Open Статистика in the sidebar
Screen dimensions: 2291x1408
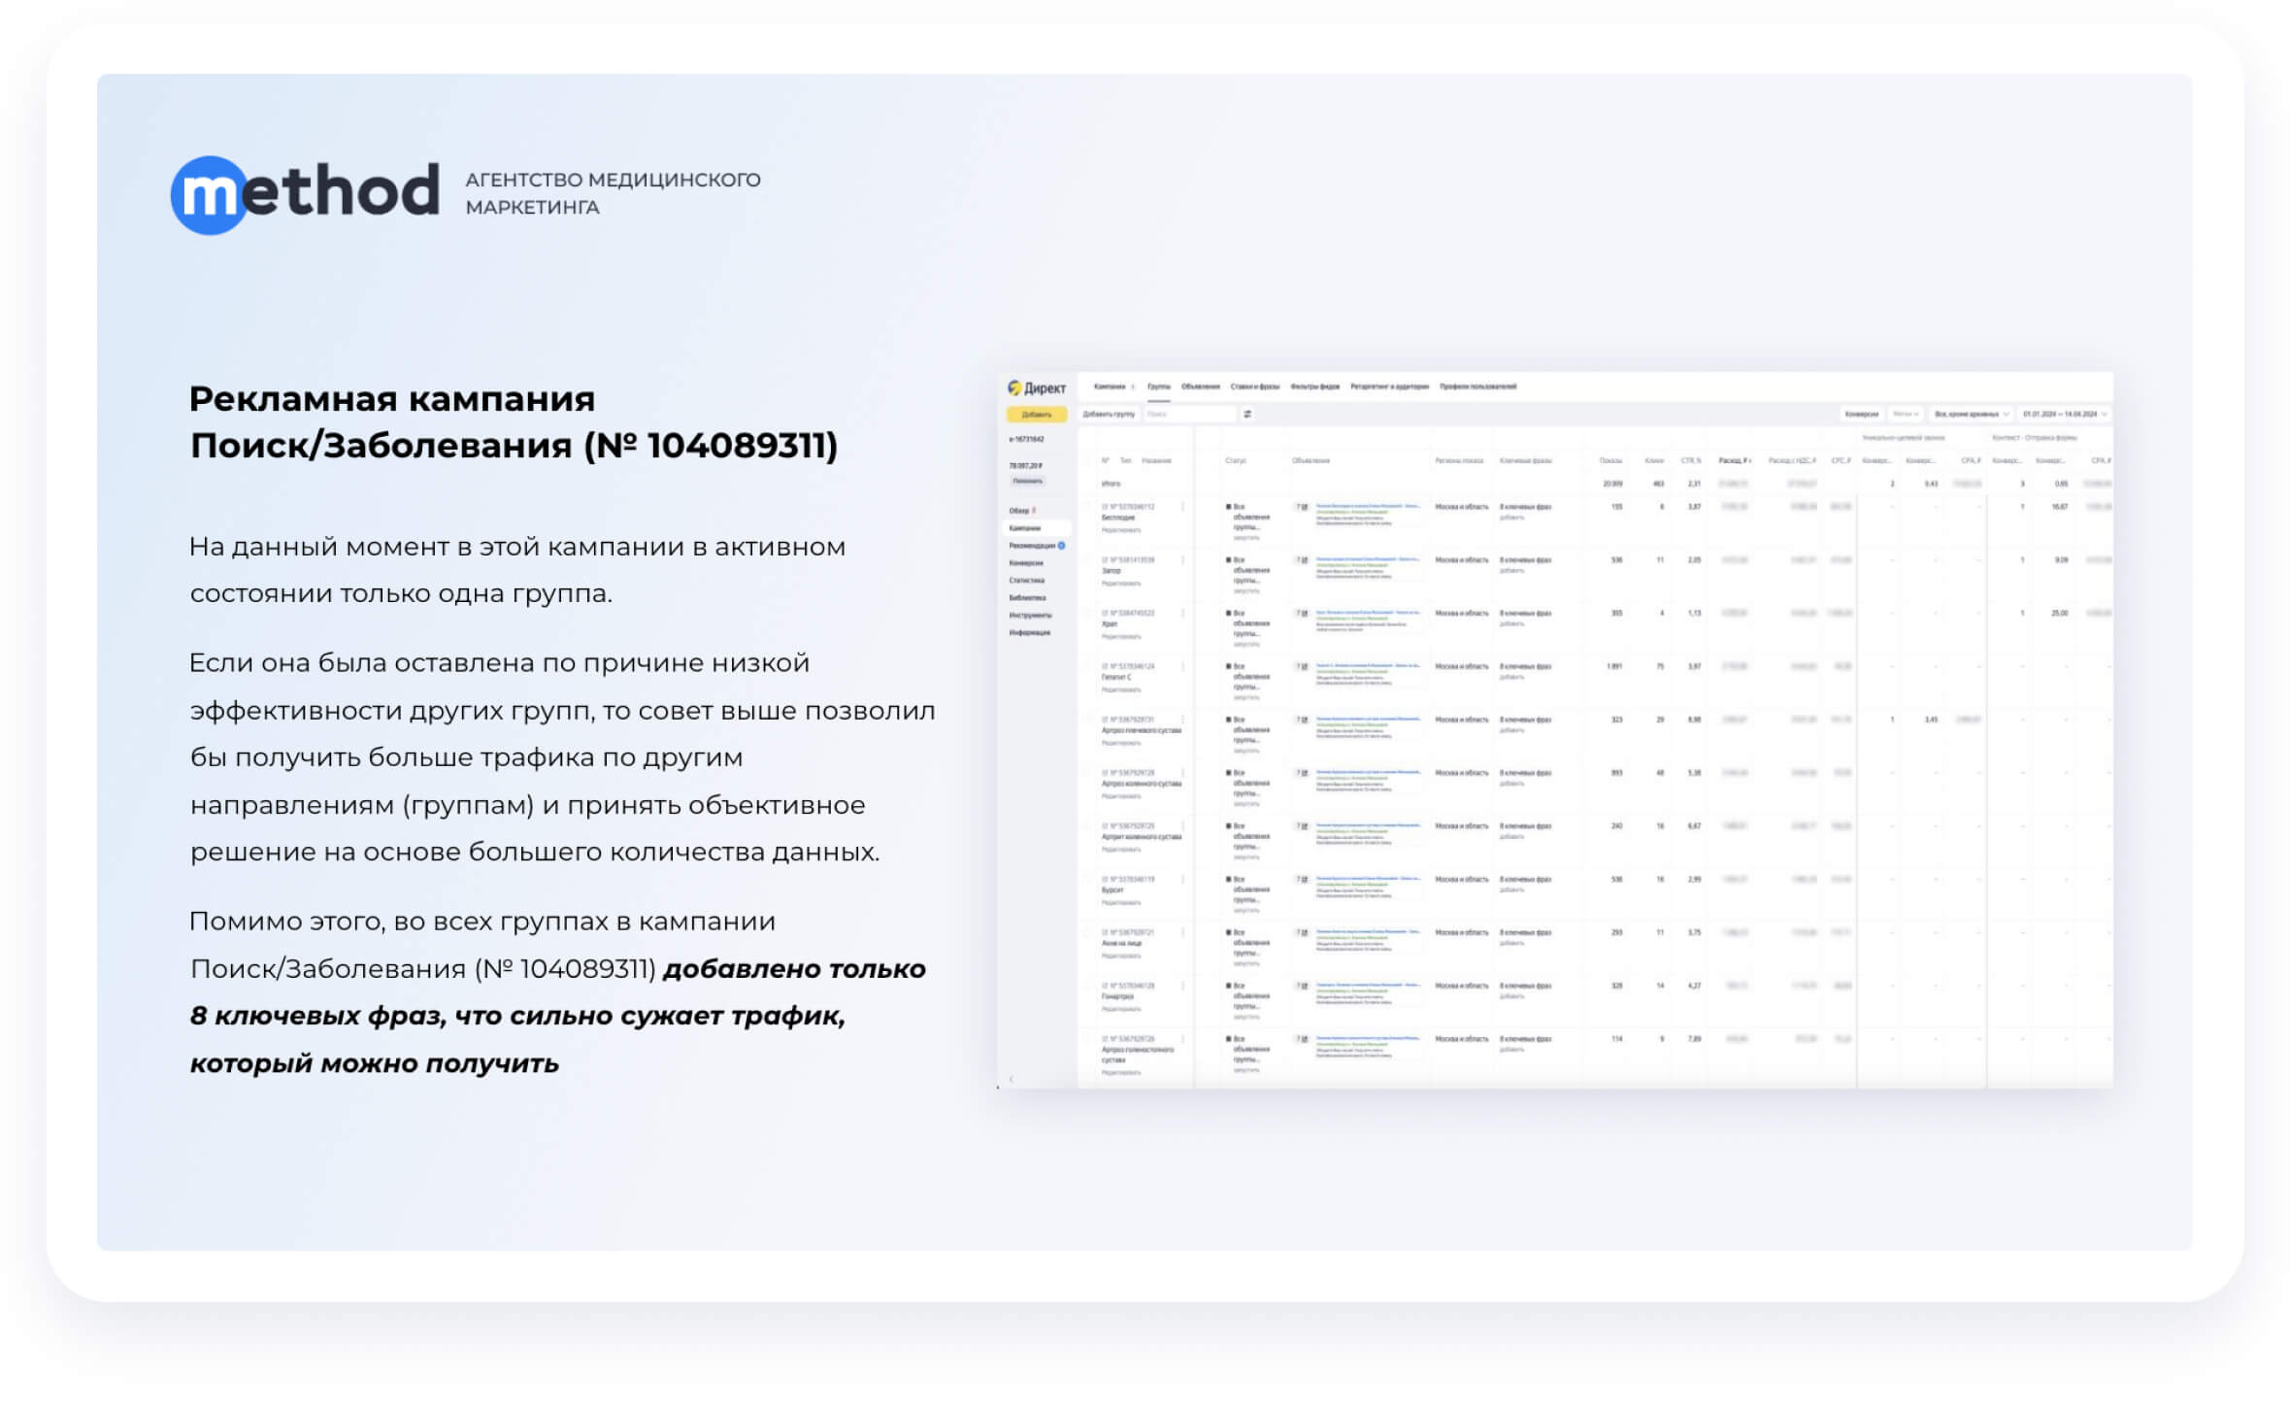click(x=1026, y=581)
